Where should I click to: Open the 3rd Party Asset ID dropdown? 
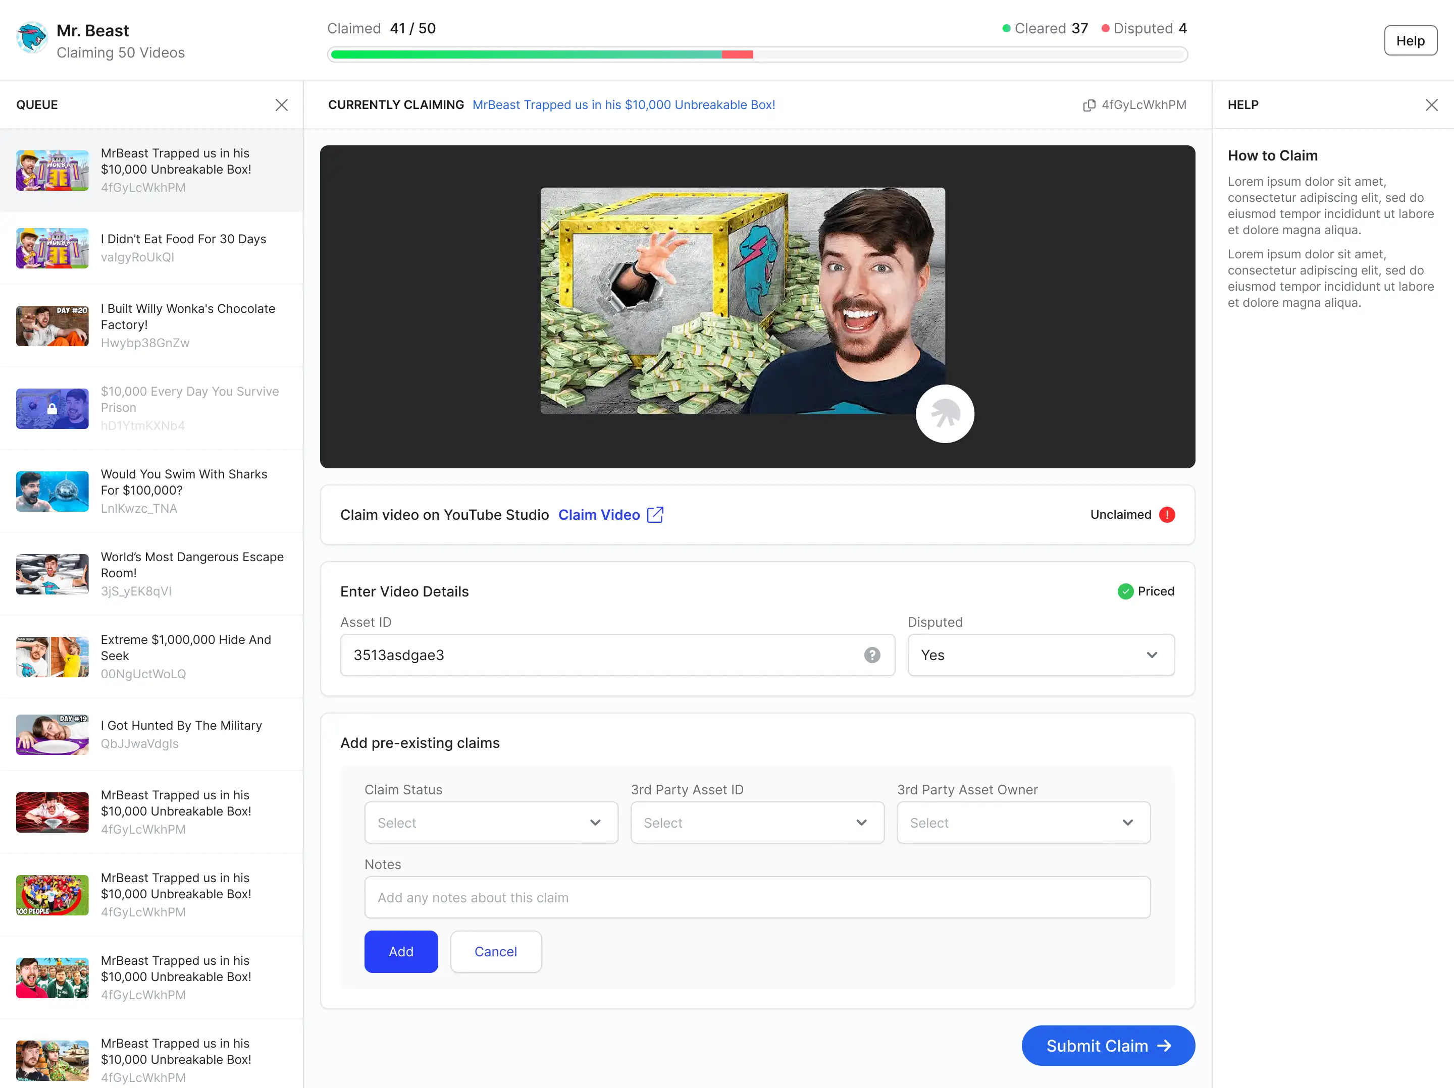click(757, 823)
